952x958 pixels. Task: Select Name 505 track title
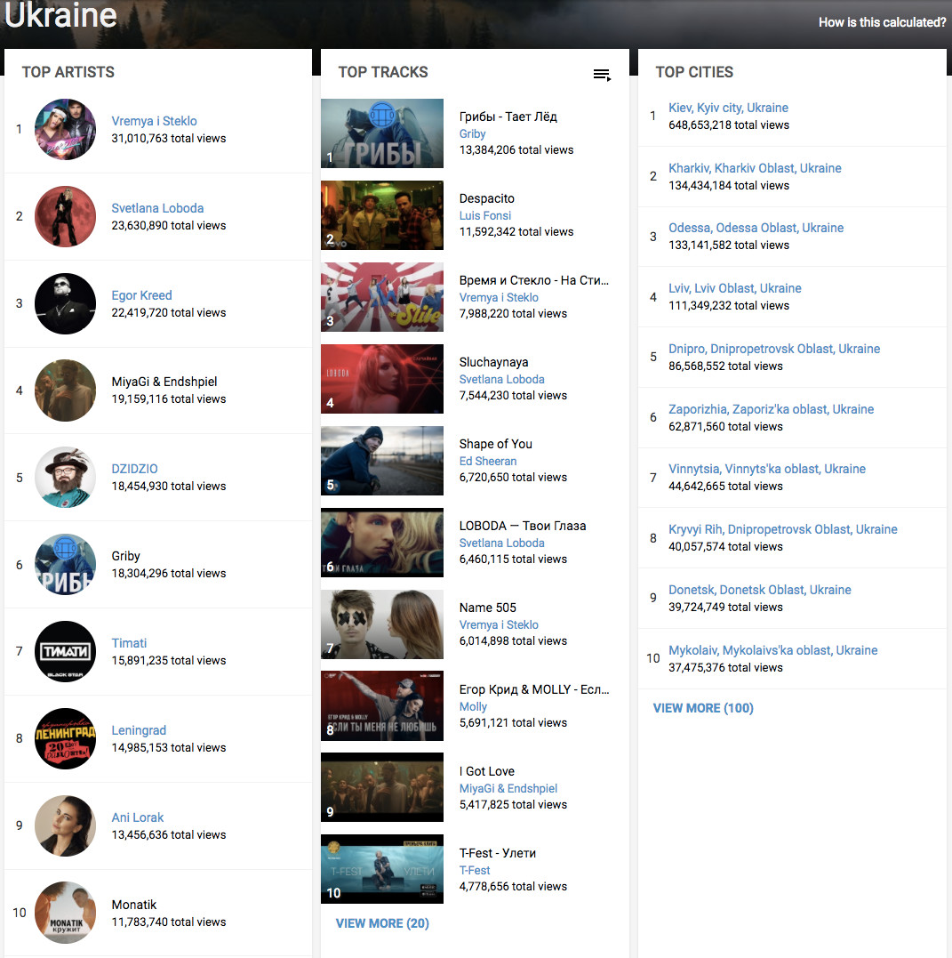487,608
